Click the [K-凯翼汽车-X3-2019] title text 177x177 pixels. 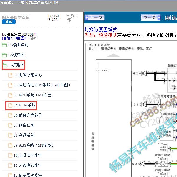pos(19,34)
